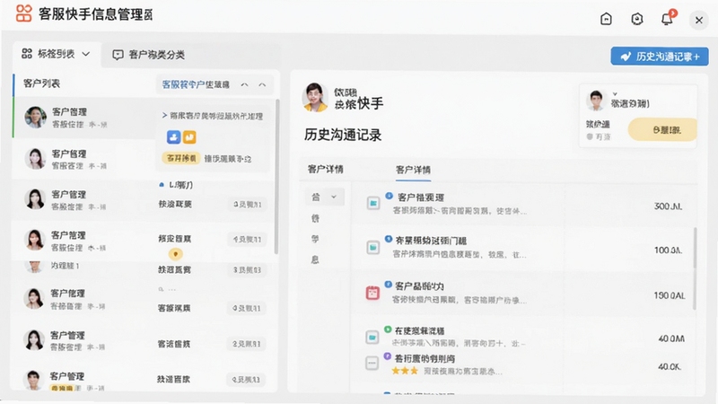This screenshot has height=404, width=718.
Task: Select the third item of the vertical side menu
Action: [315, 239]
